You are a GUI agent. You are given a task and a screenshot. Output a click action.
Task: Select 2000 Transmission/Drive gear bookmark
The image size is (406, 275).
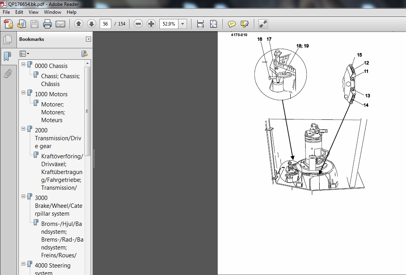click(x=58, y=138)
